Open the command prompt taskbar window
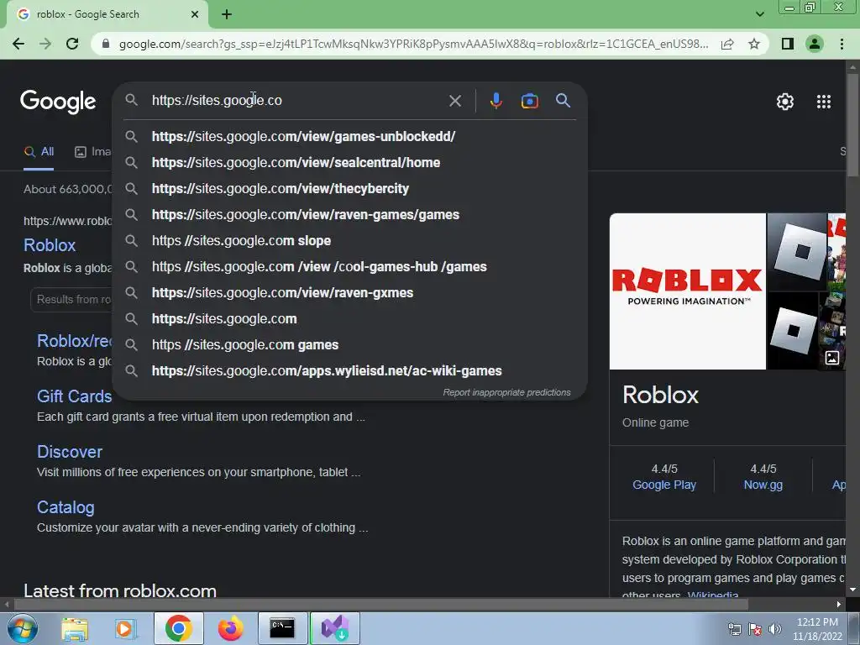This screenshot has height=645, width=860. click(x=282, y=628)
